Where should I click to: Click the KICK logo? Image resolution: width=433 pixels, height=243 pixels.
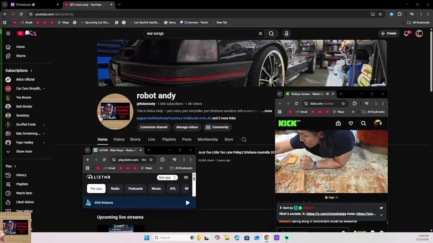[x=289, y=123]
